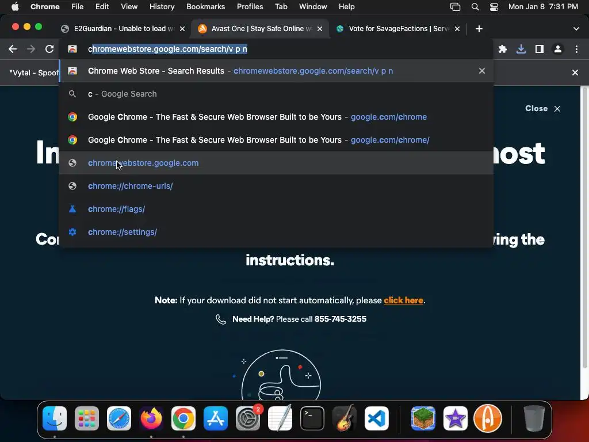Click the Close button on Avast page
This screenshot has width=589, height=442.
coord(543,109)
